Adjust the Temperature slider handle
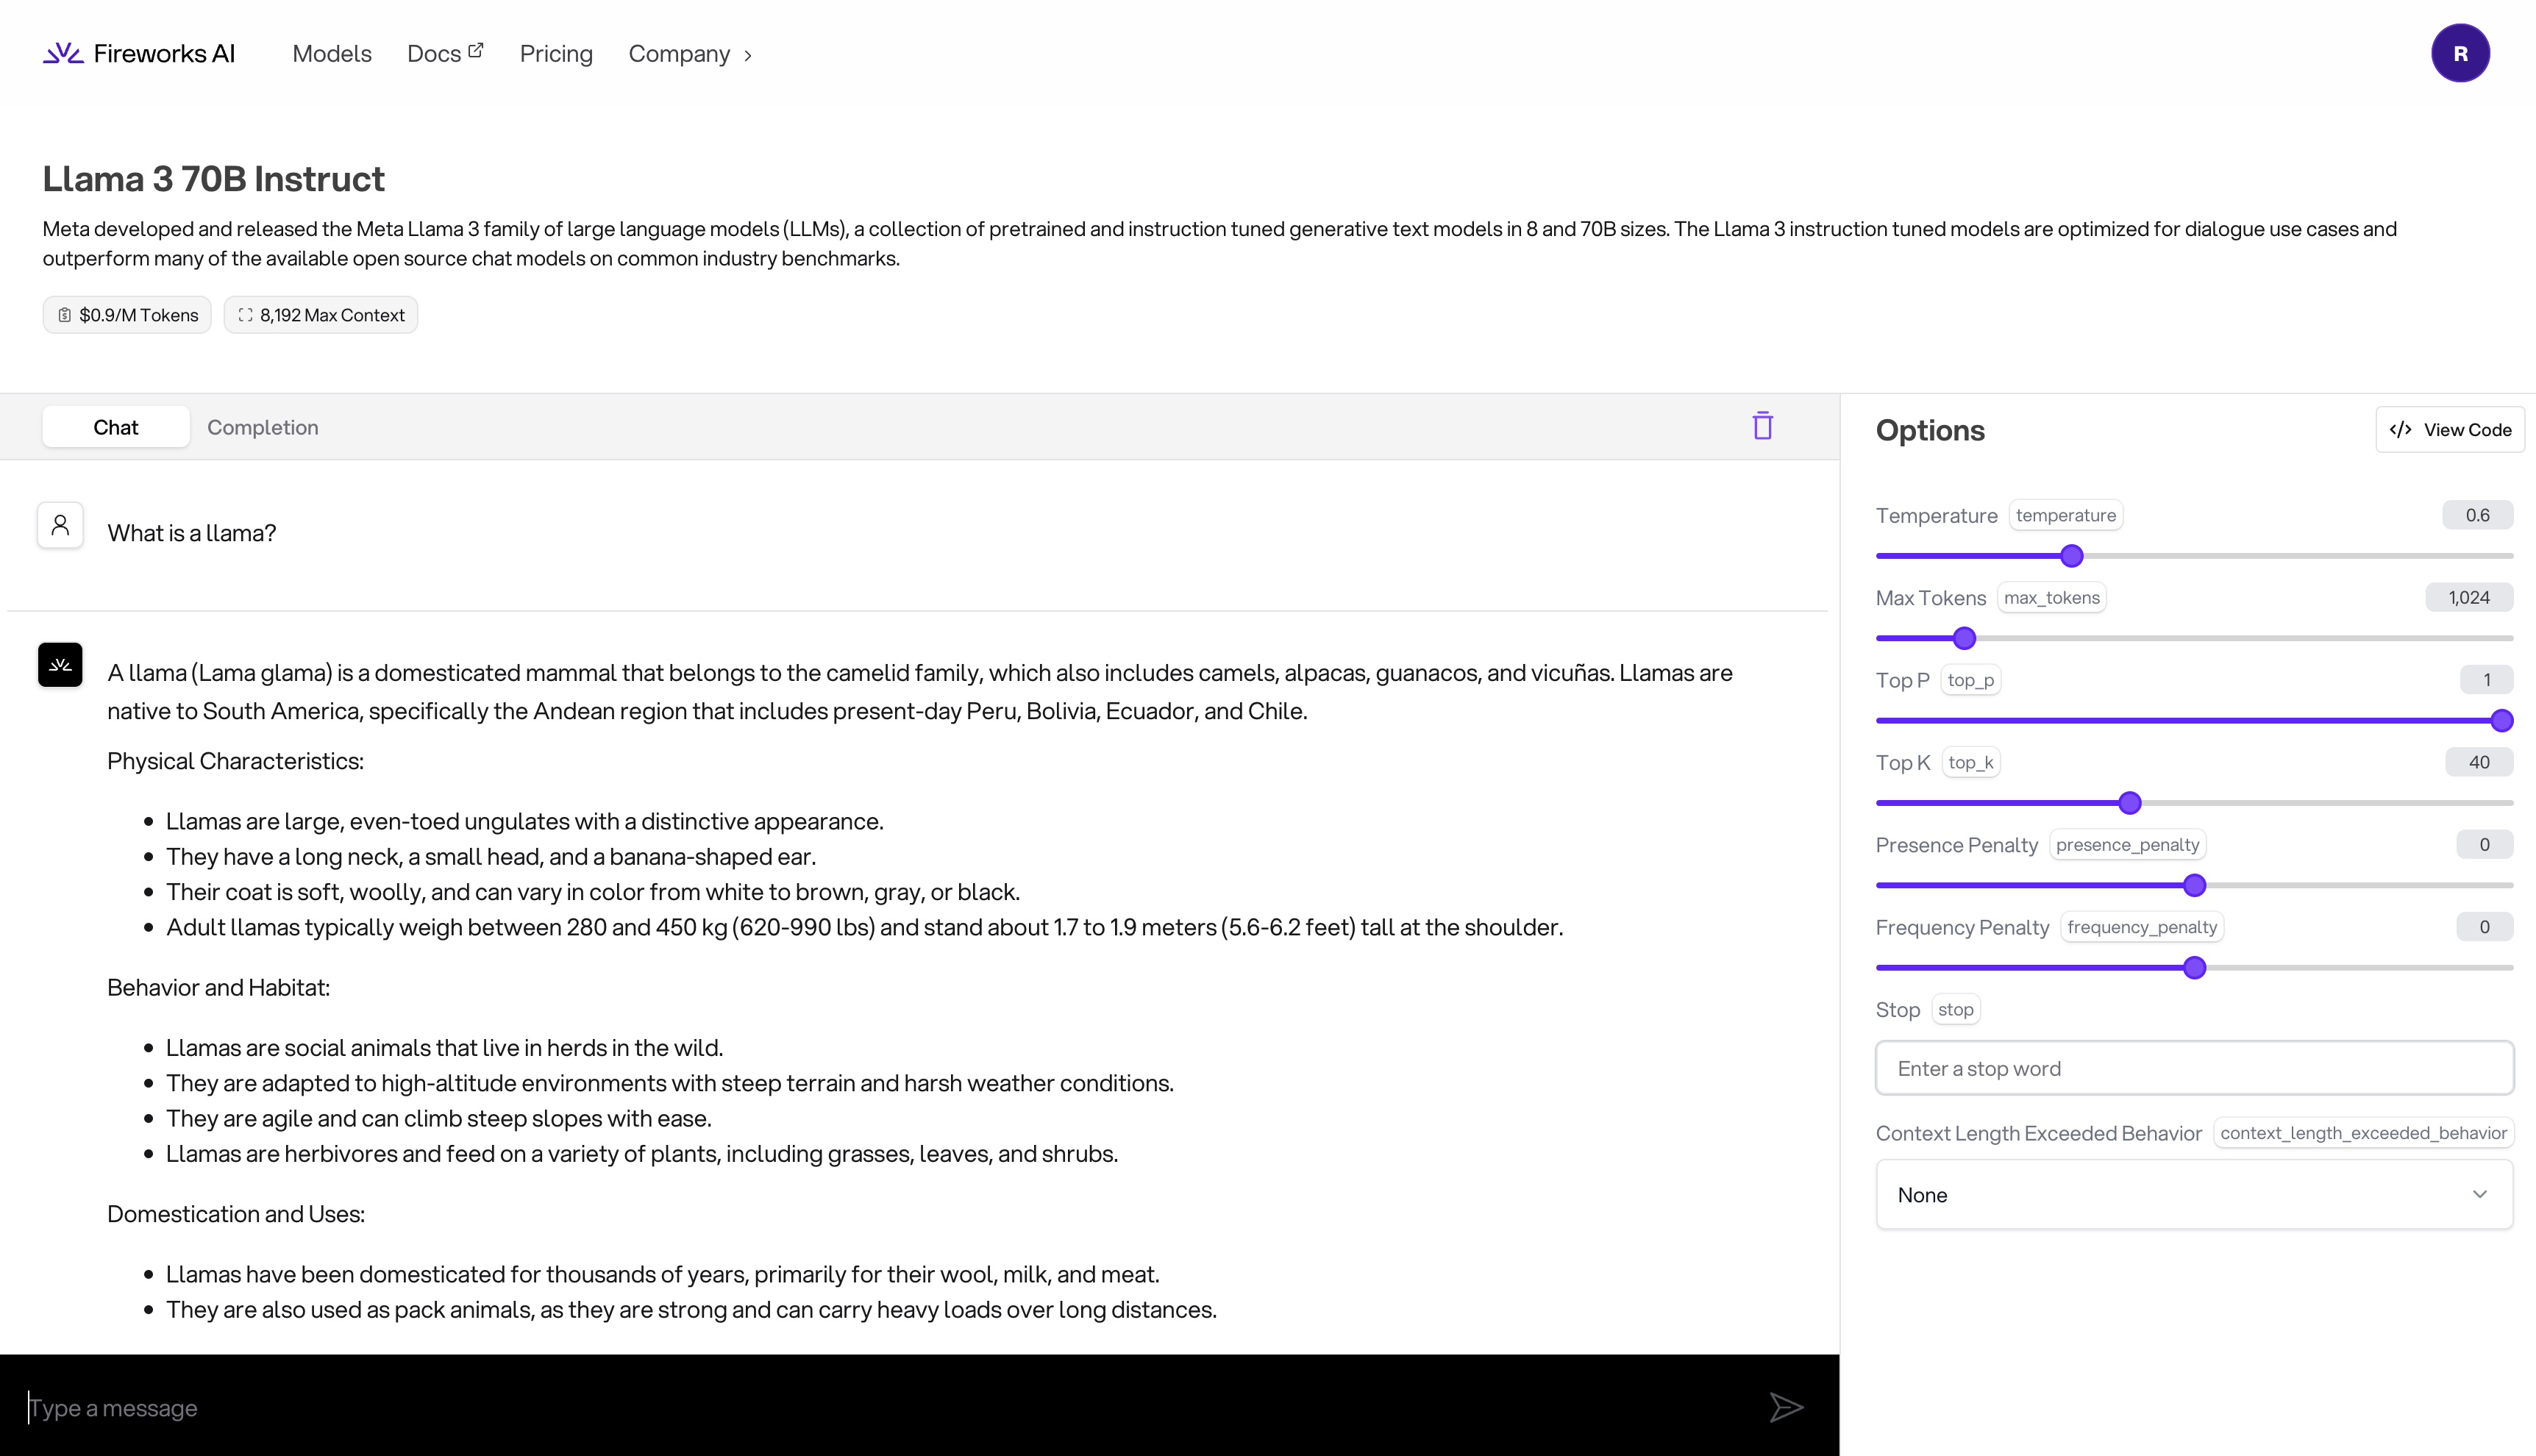The width and height of the screenshot is (2536, 1456). coord(2072,556)
